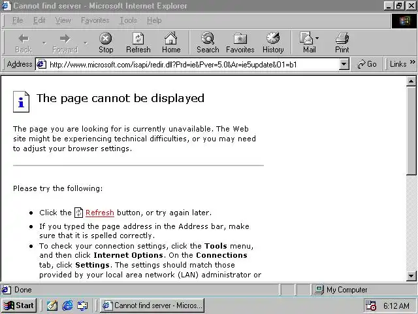
Task: Click the Address label
Action: 20,64
